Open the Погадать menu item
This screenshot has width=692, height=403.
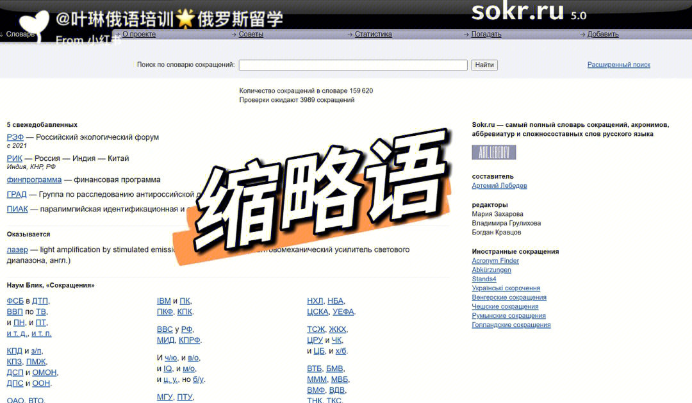pos(486,34)
